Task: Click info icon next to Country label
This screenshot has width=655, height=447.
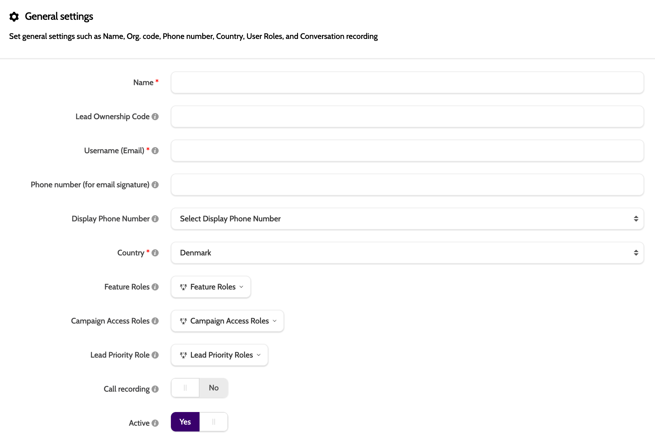Action: click(x=155, y=253)
